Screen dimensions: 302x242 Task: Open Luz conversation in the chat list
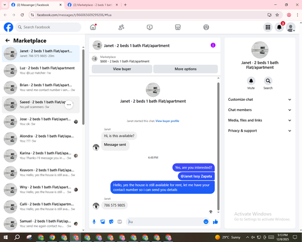(41, 71)
